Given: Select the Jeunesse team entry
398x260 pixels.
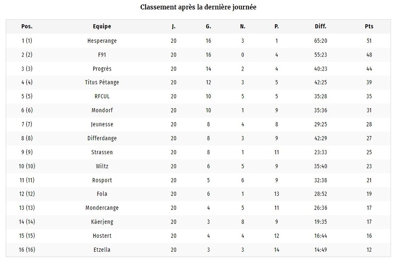Looking at the screenshot, I should (102, 125).
